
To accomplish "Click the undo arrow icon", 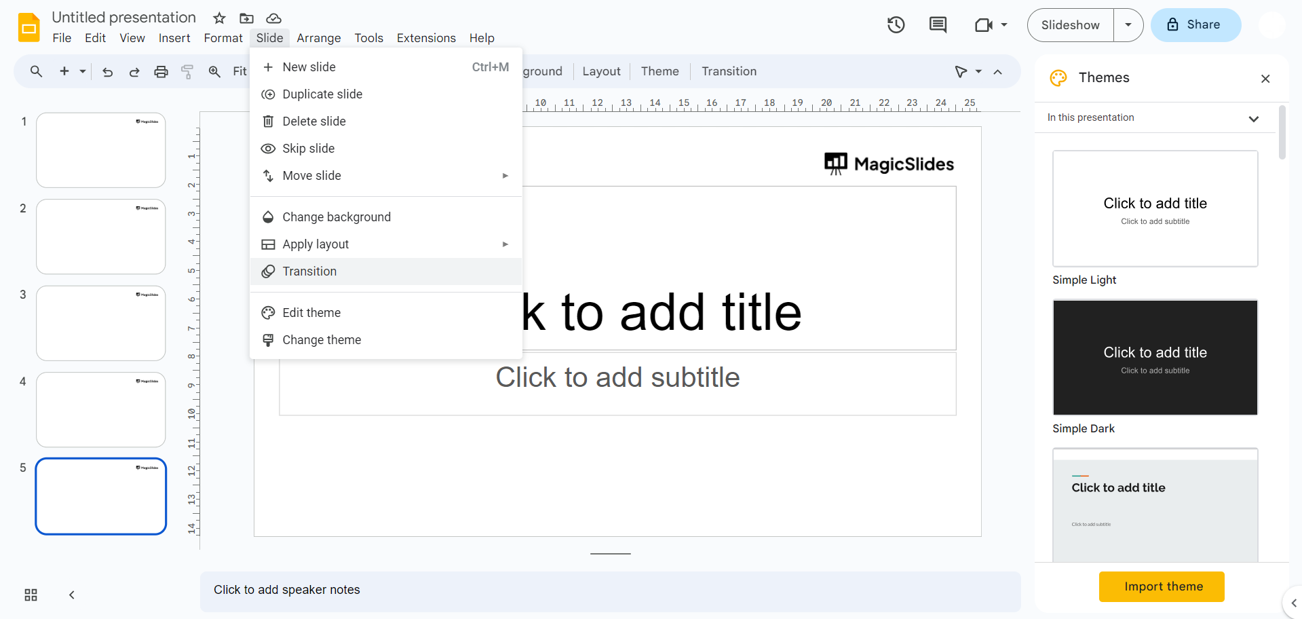I will (x=107, y=72).
